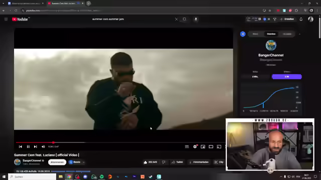Create a clip with the Clip button
Viewport: 321px width, 180px height.
(219, 162)
